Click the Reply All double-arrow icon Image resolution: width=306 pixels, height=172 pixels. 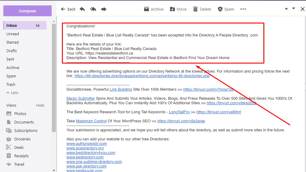point(93,9)
